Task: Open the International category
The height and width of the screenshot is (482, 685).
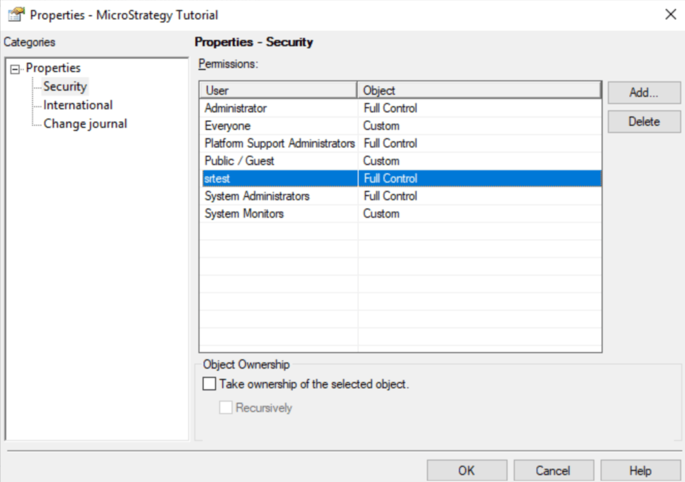Action: click(x=78, y=105)
